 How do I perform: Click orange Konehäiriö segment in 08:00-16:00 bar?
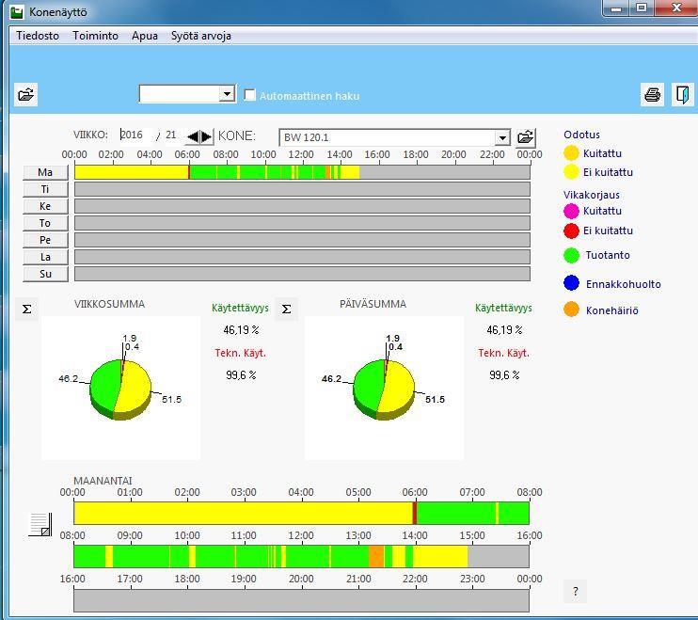click(376, 556)
